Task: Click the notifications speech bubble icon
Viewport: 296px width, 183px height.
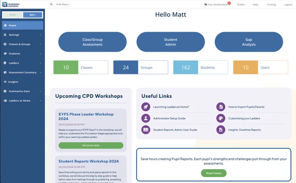Action: pos(205,4)
